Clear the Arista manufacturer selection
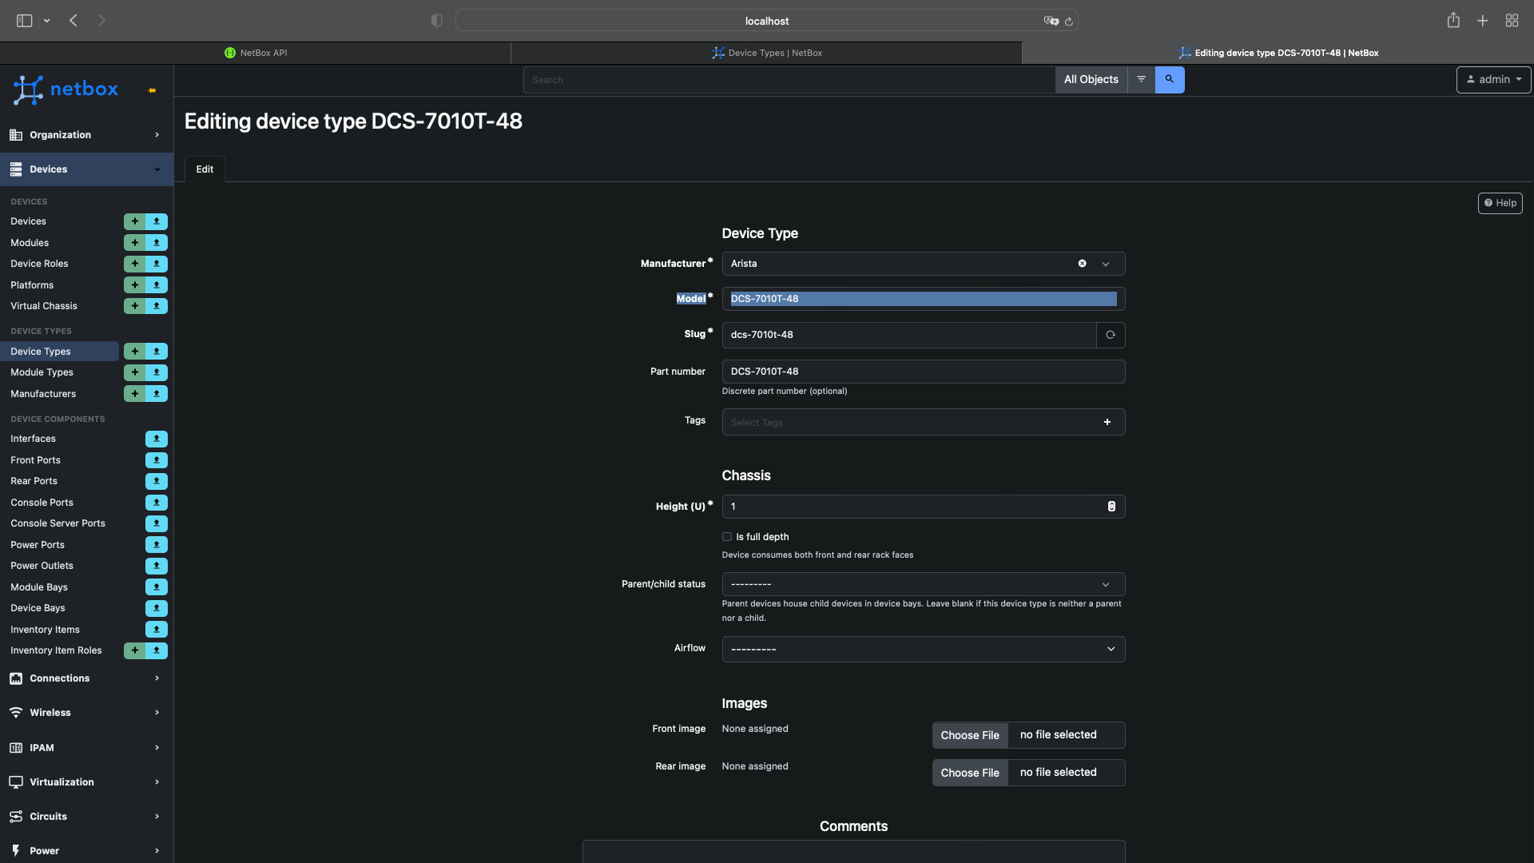 pyautogui.click(x=1082, y=263)
